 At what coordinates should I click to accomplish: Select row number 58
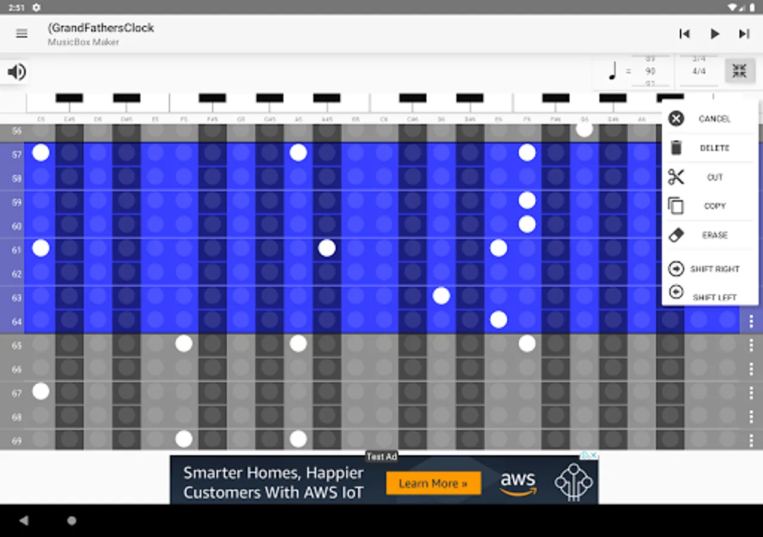point(17,178)
